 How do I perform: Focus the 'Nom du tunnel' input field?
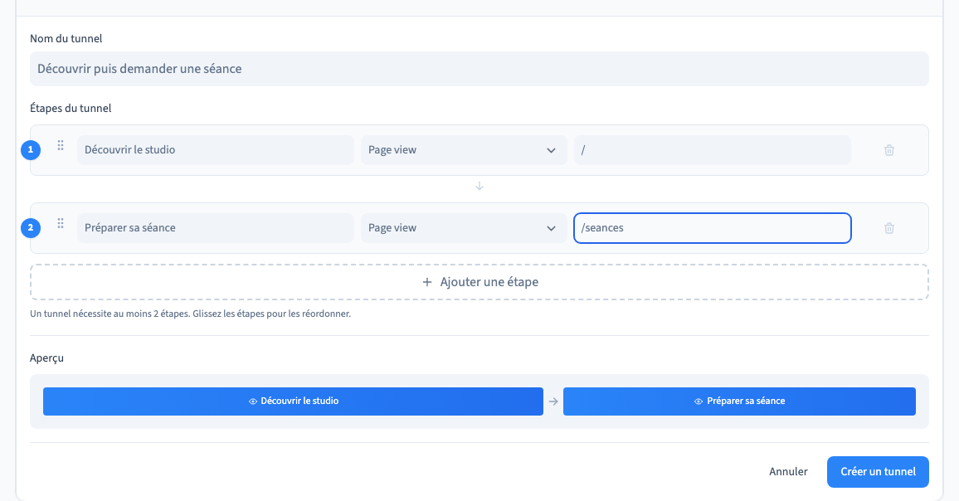[479, 69]
